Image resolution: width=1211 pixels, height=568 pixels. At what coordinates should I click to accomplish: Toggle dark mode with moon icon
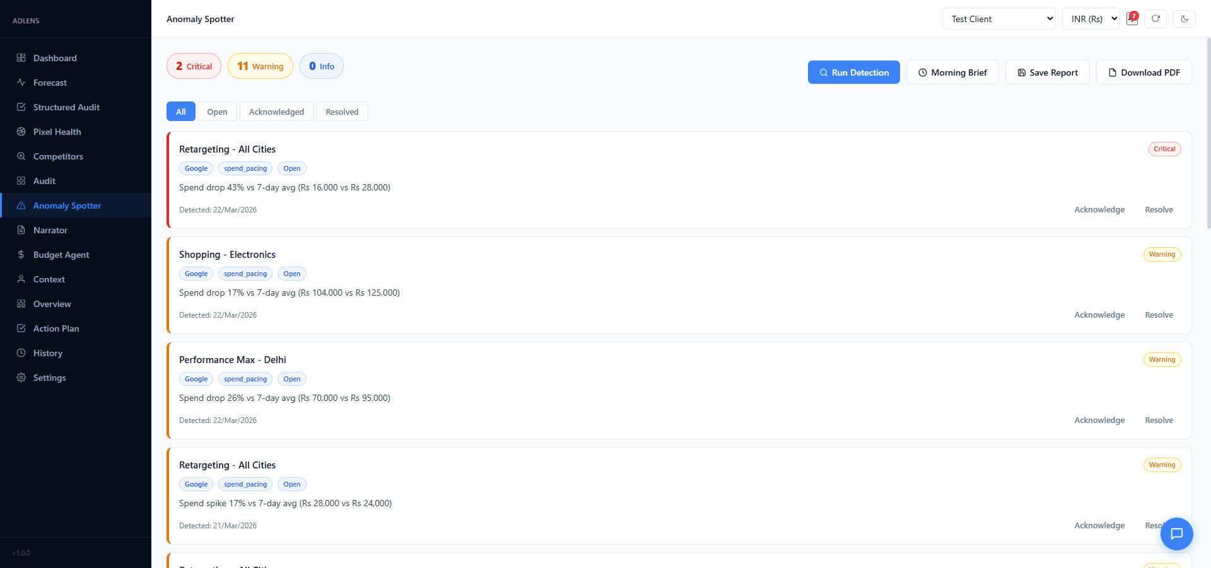coord(1185,19)
